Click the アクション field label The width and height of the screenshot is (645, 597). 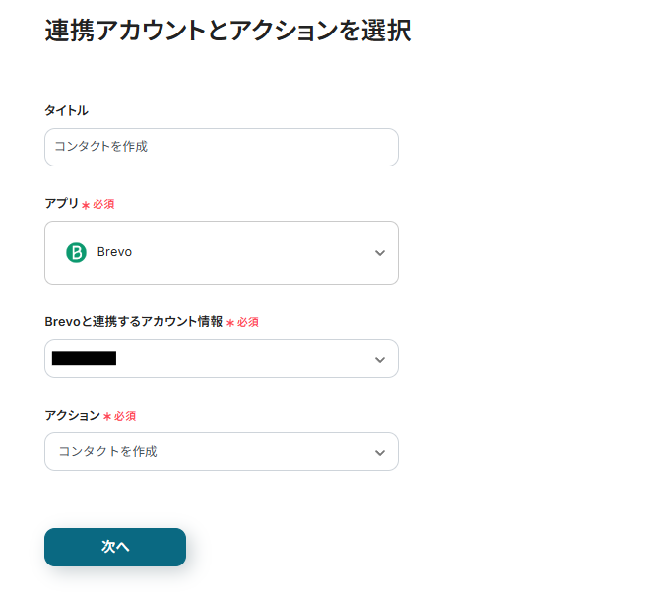click(72, 416)
